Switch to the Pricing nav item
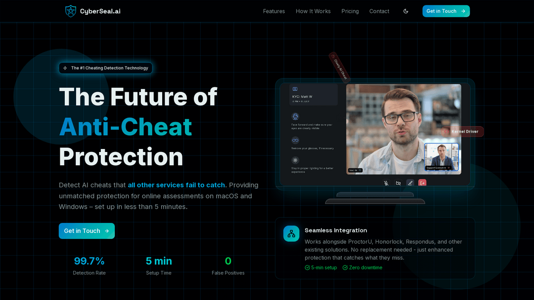 point(350,11)
